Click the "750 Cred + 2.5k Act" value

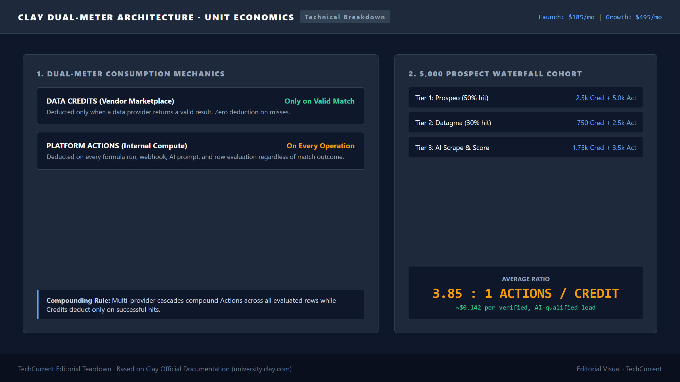click(607, 123)
